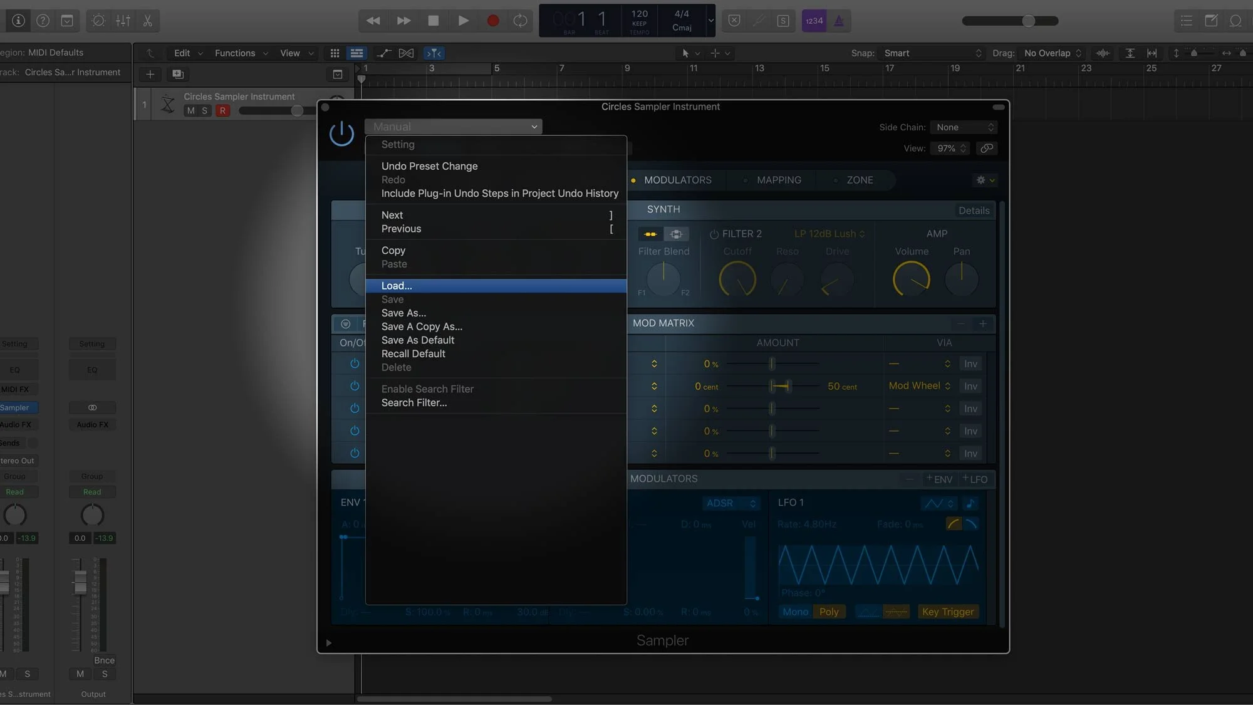Open the Note Pads icon
The image size is (1253, 705).
[1211, 21]
